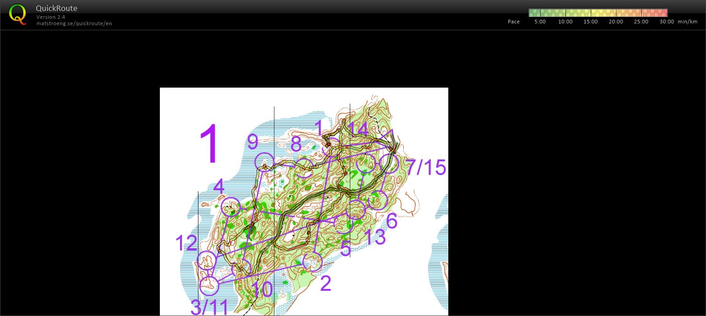The image size is (706, 316).
Task: Click the 3/11 control circle
Action: tap(209, 286)
